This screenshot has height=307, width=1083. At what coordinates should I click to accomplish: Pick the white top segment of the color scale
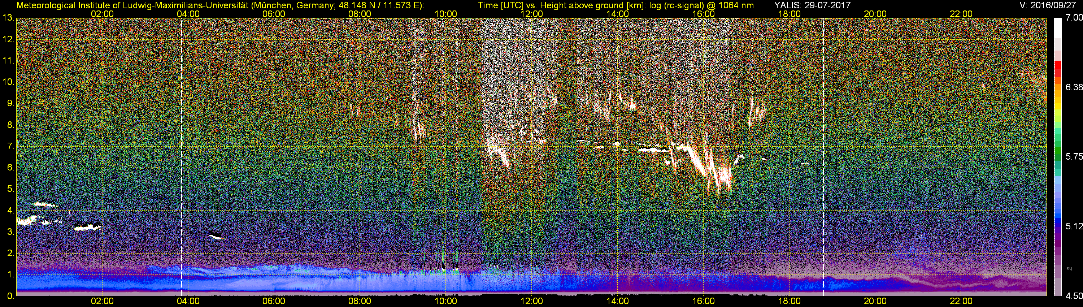(1058, 29)
